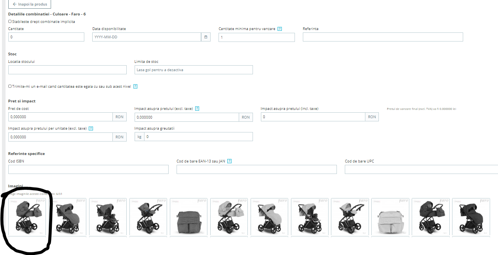Viewport: 498px width, 255px height.
Task: Select the circled dark grey stroller thumbnail
Action: (27, 217)
